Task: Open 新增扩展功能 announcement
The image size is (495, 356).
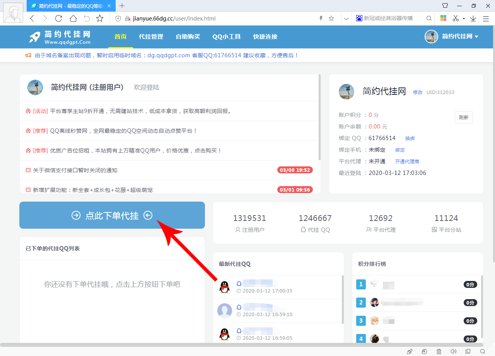Action: (x=93, y=190)
